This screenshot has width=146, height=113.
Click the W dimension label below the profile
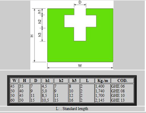pyautogui.click(x=80, y=66)
